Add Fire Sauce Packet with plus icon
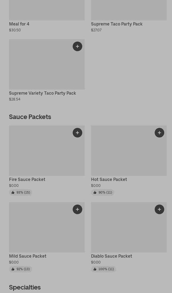Viewport: 172px width, 293px height. tap(77, 133)
